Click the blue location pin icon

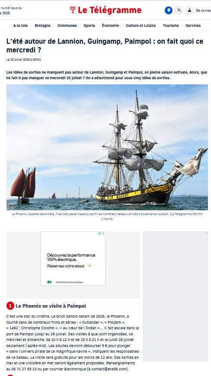tap(168, 10)
